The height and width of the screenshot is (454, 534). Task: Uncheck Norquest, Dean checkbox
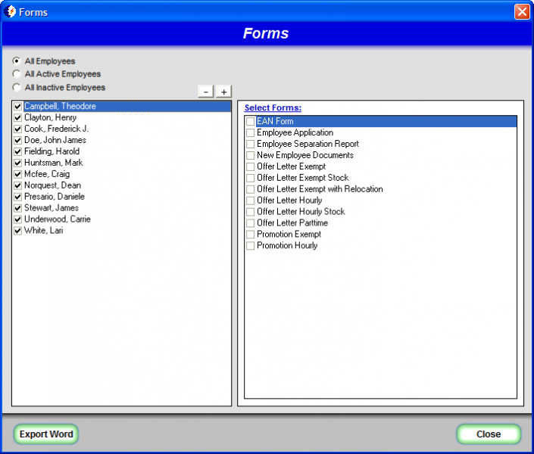(17, 185)
